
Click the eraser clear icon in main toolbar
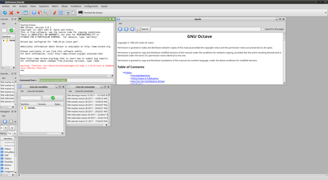point(18,13)
